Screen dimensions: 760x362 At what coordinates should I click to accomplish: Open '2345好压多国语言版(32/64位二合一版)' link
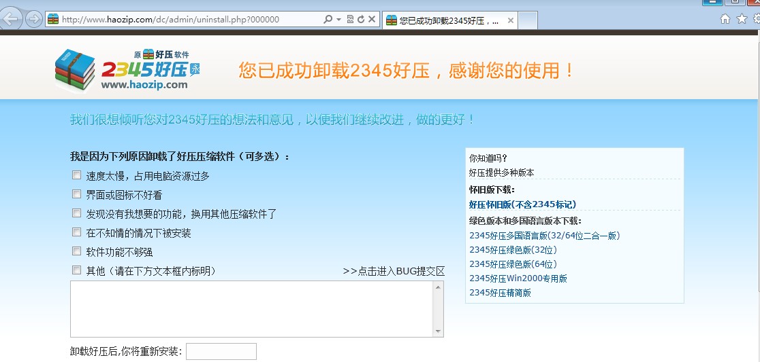pos(545,236)
